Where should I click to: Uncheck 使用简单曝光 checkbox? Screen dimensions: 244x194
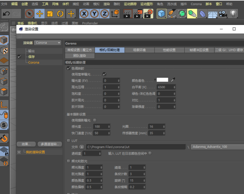tap(105, 74)
